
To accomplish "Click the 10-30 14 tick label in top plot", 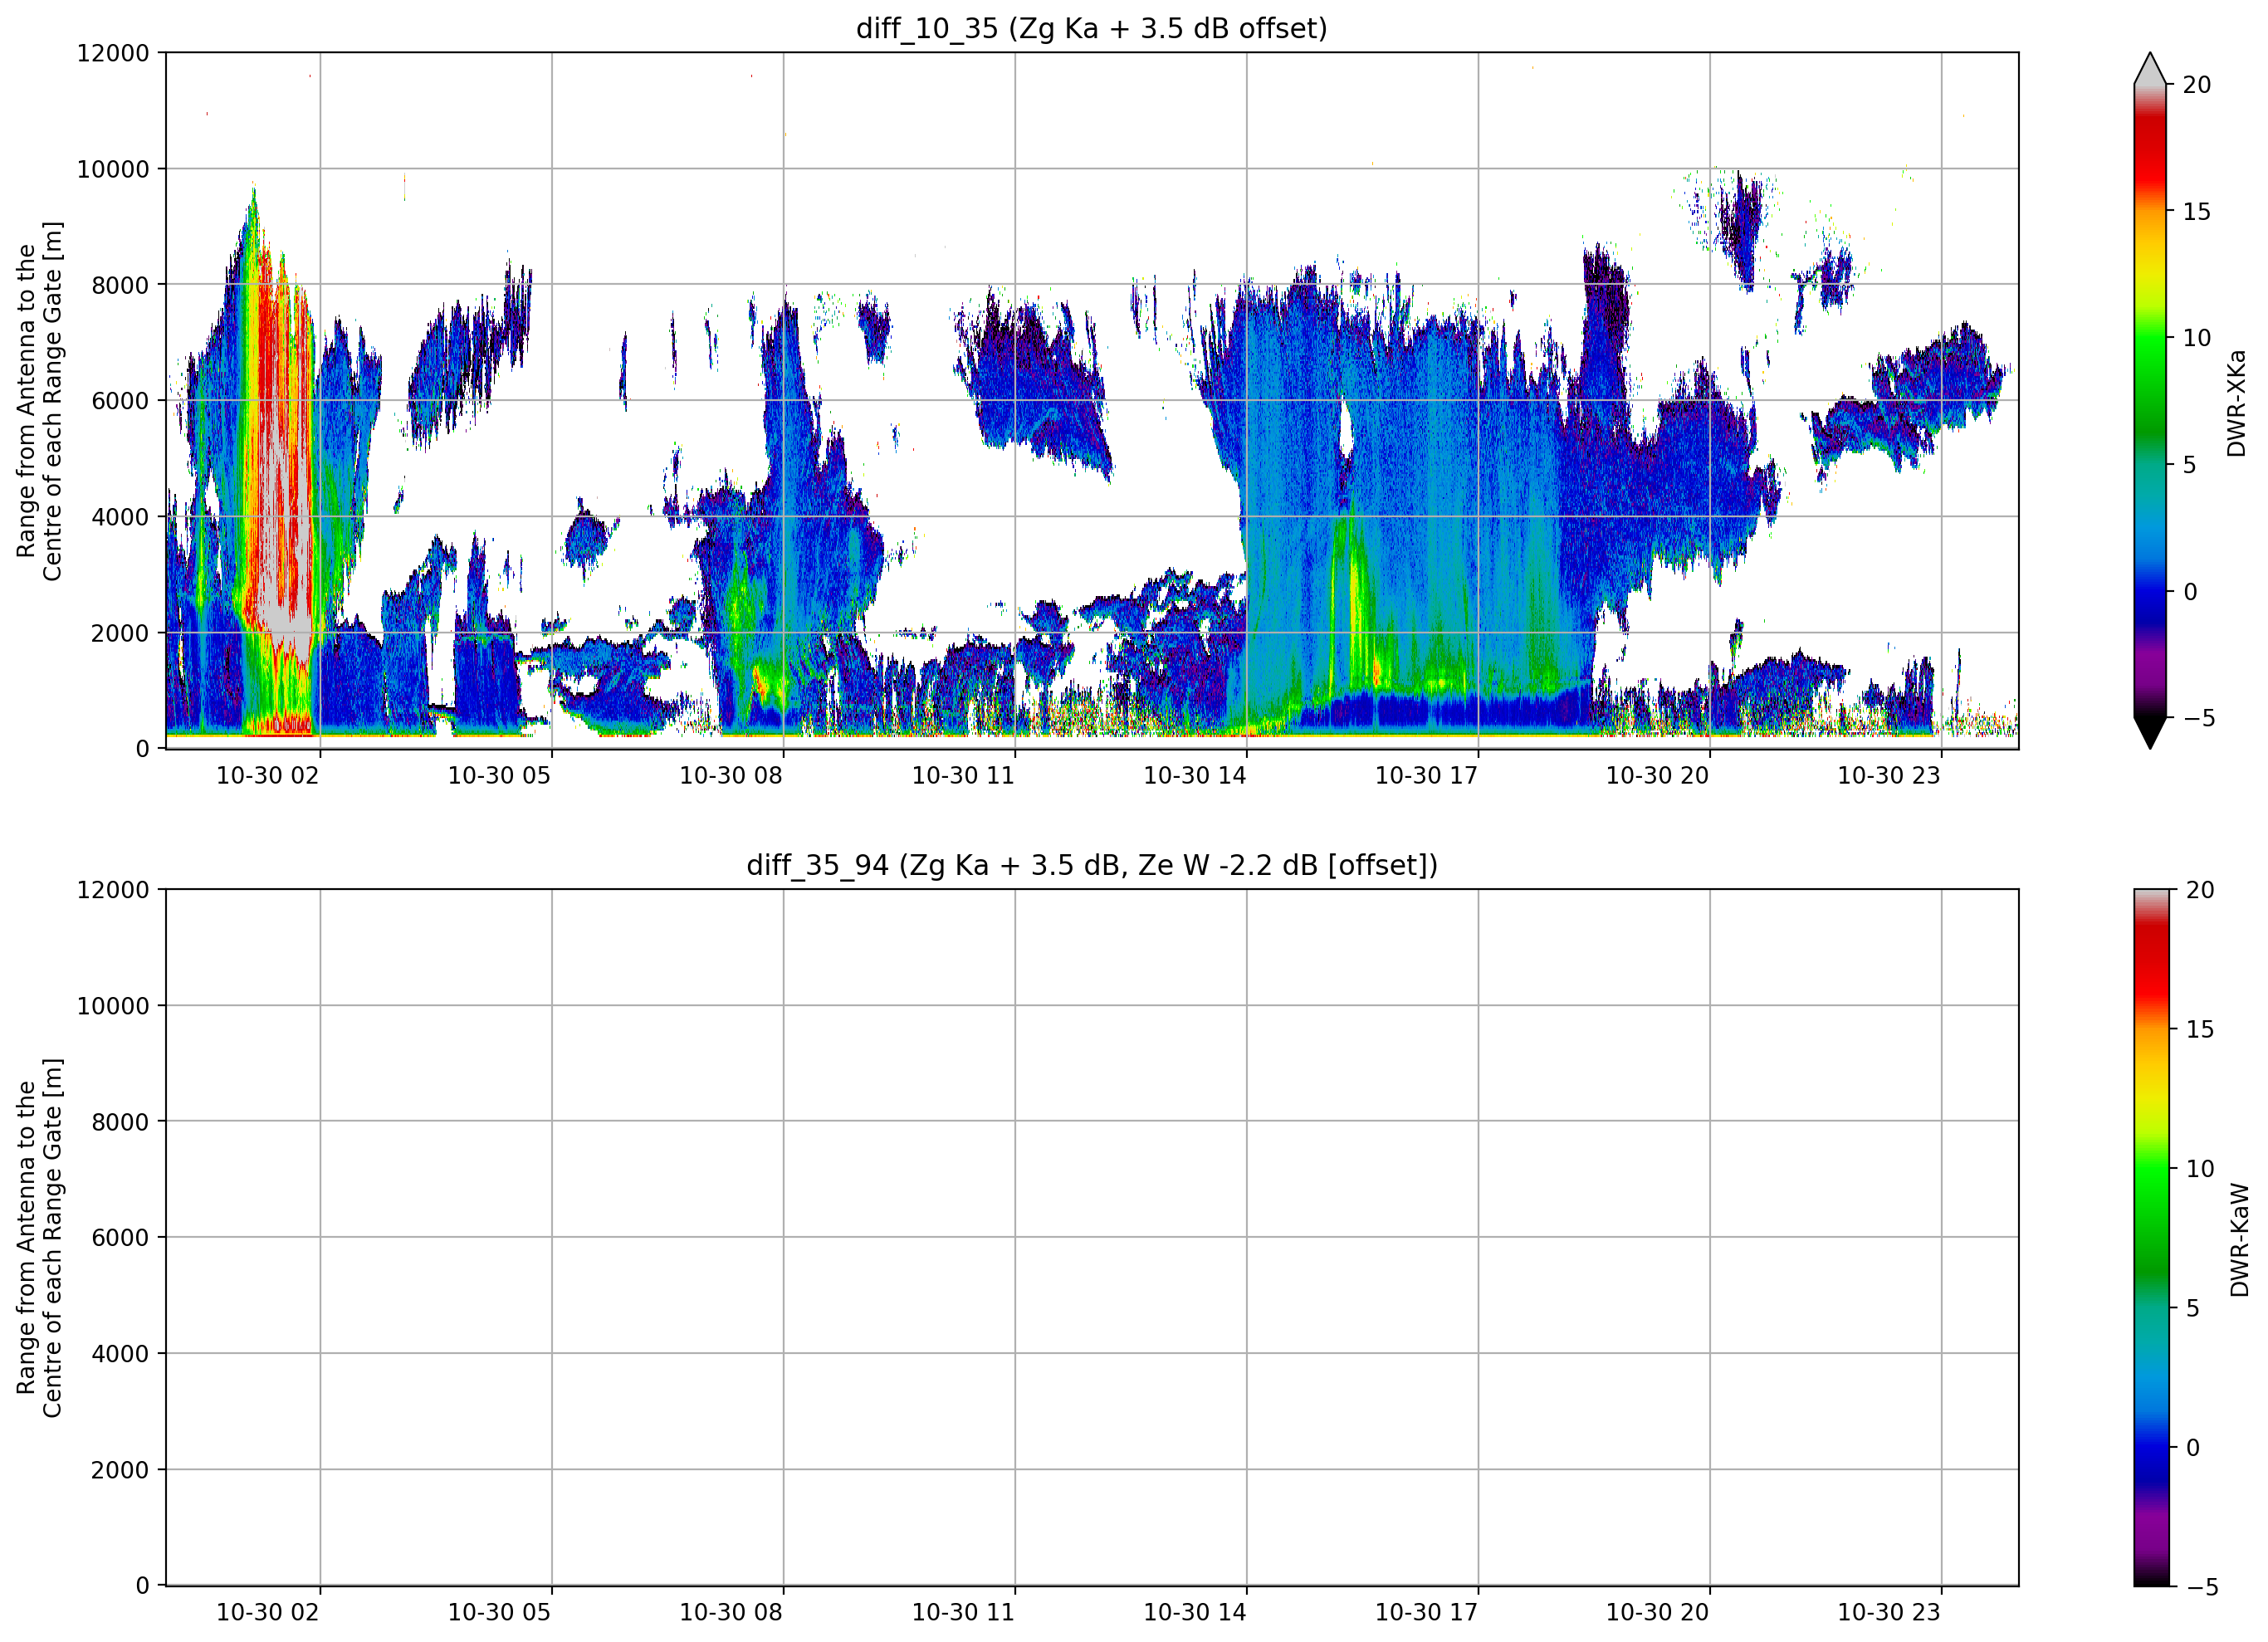I will point(1194,775).
